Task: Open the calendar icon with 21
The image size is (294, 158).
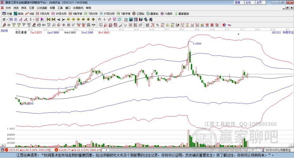Action: tap(126, 19)
